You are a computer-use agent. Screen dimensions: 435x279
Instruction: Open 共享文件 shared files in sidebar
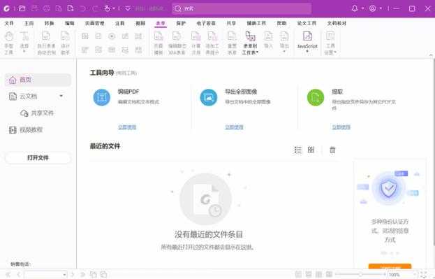point(37,113)
